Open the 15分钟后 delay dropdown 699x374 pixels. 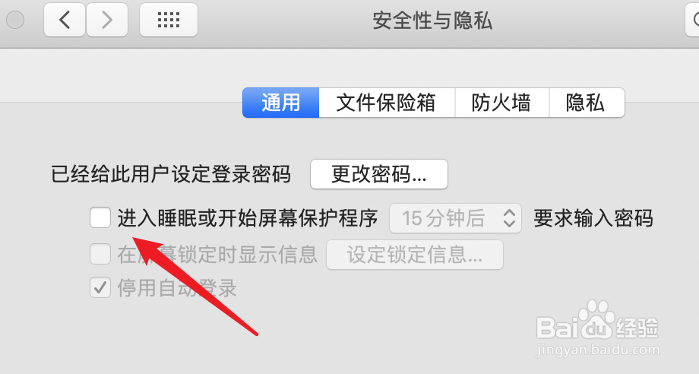[x=455, y=218]
